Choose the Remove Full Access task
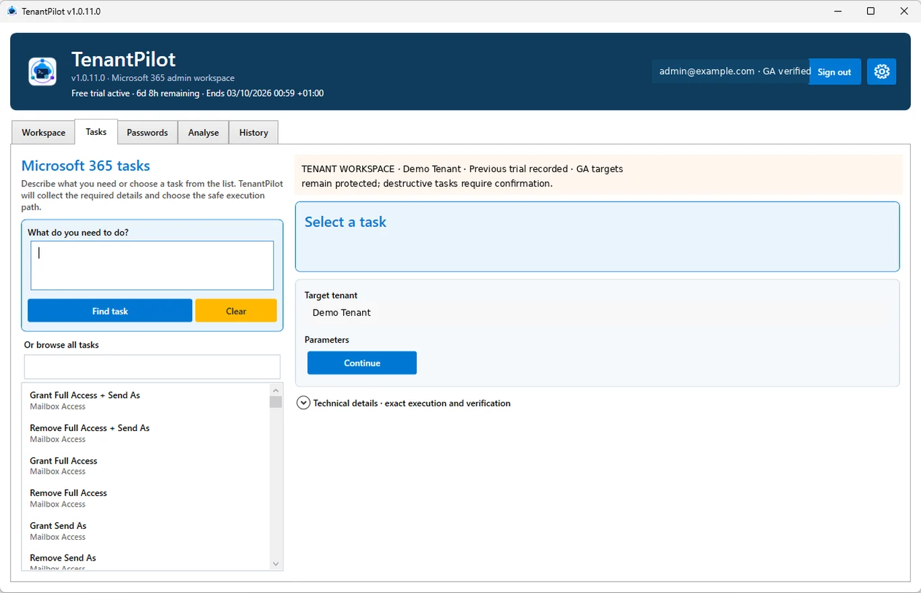 pos(146,498)
